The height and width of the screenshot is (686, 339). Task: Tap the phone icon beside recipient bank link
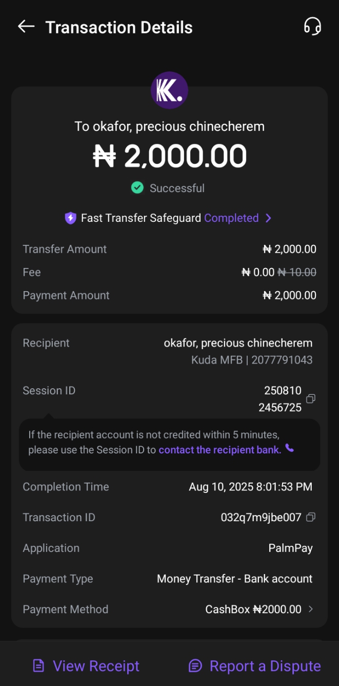(290, 449)
